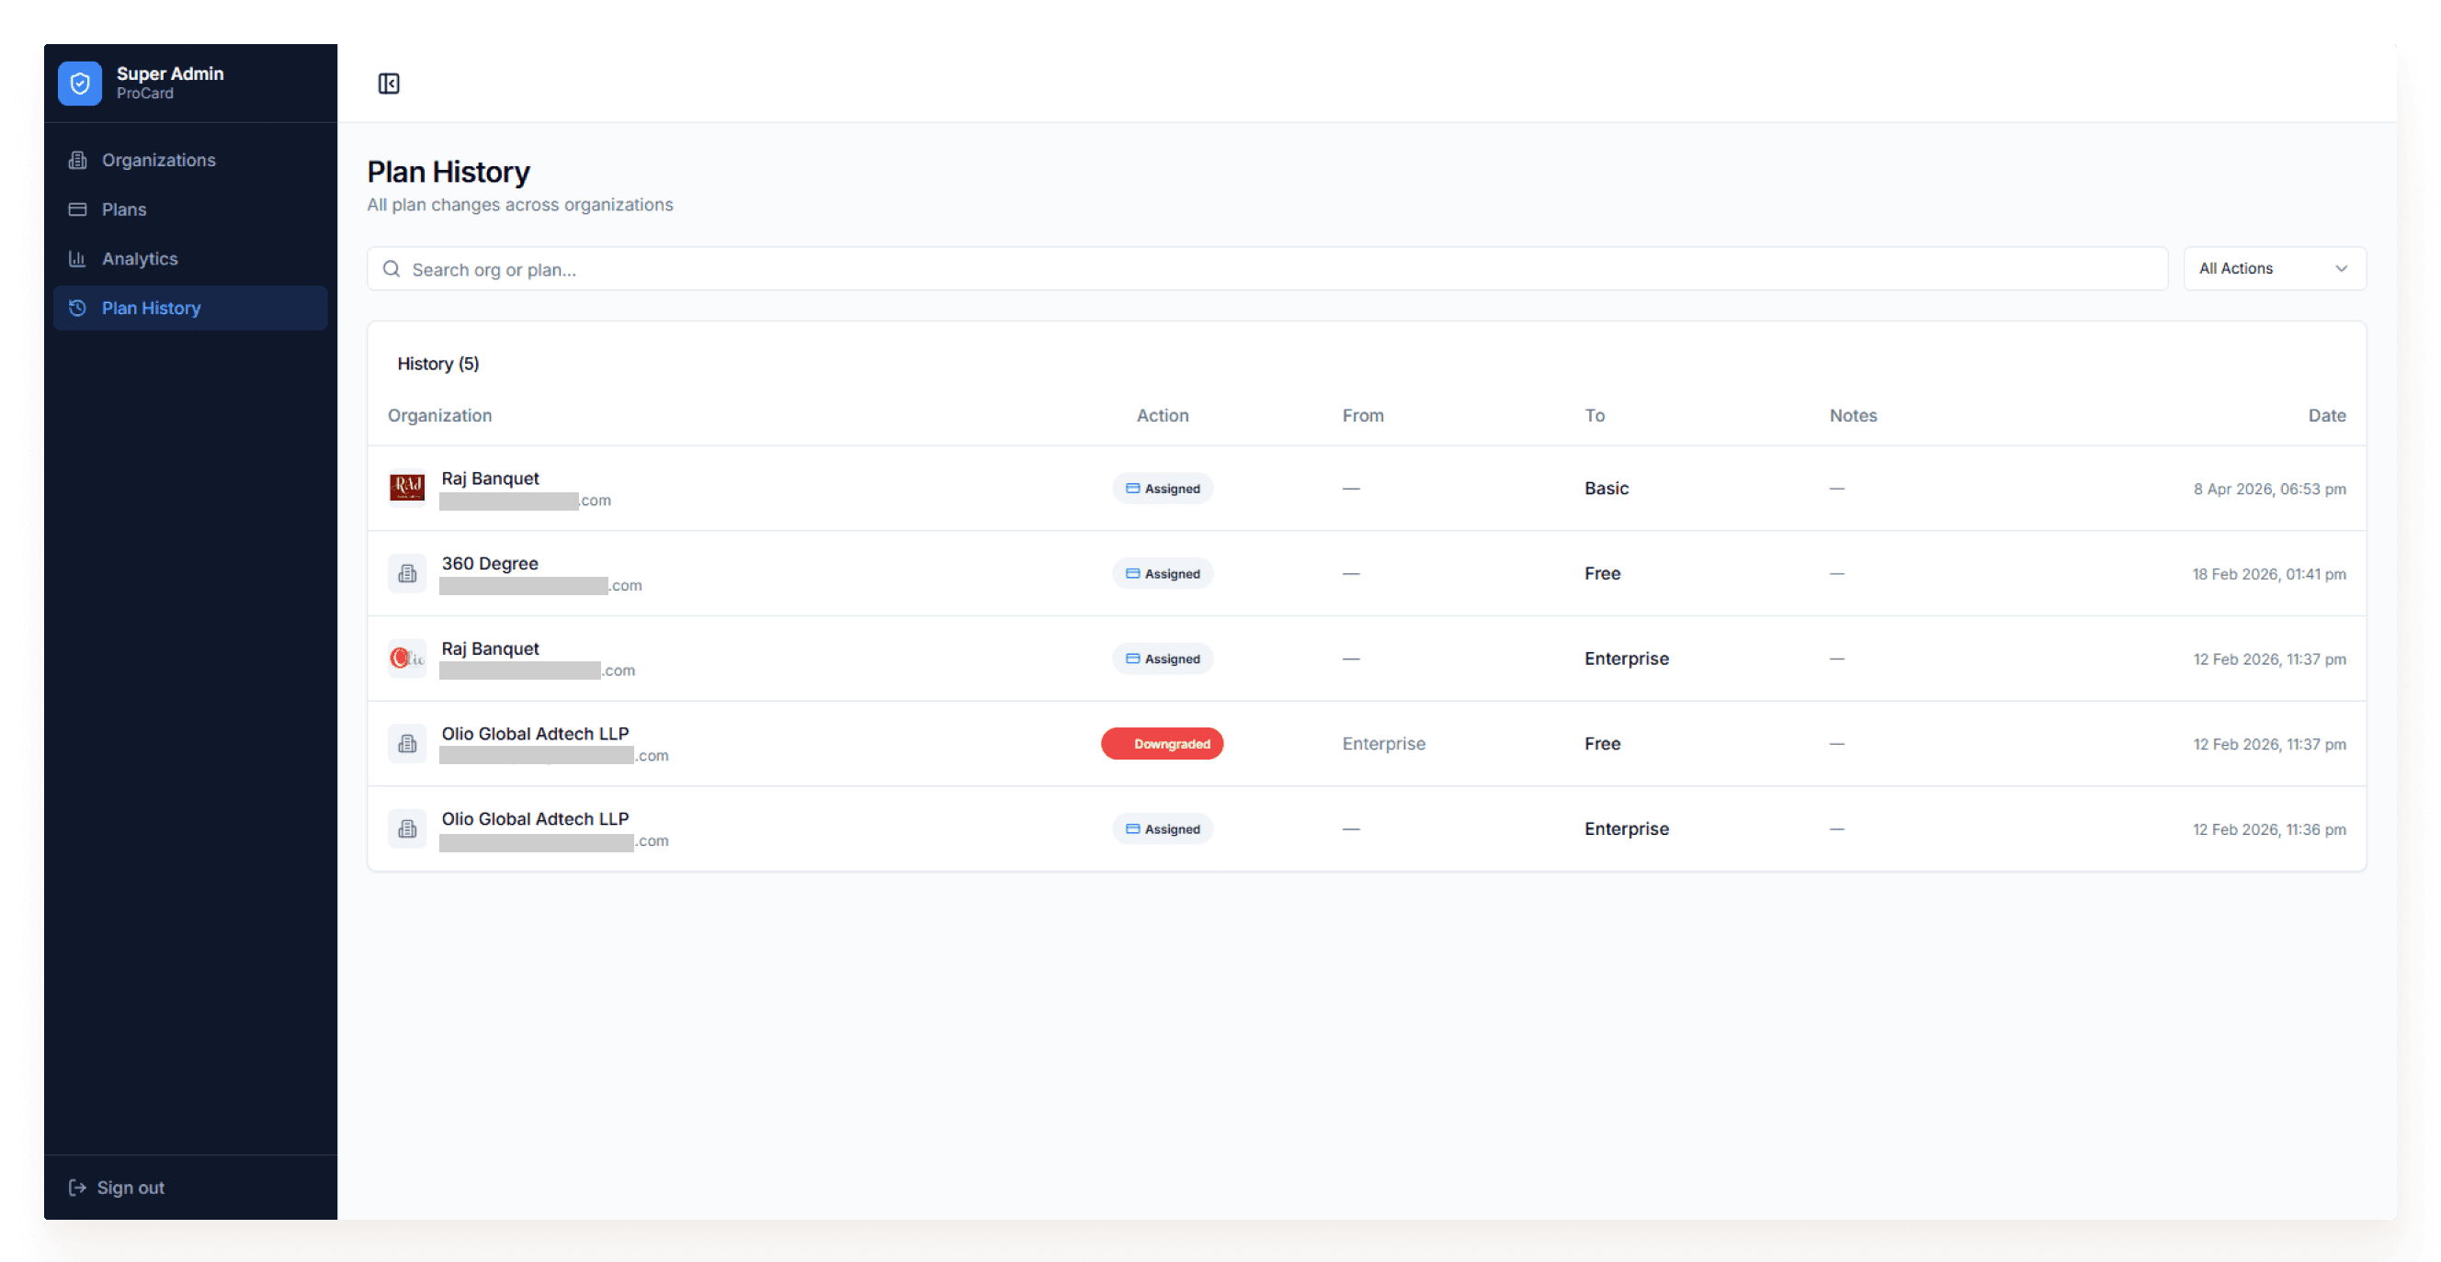
Task: Click the date '18 Feb 2026, 01:41 pm'
Action: (2268, 575)
